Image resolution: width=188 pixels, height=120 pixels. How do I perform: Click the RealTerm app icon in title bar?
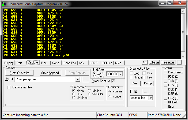(4, 4)
